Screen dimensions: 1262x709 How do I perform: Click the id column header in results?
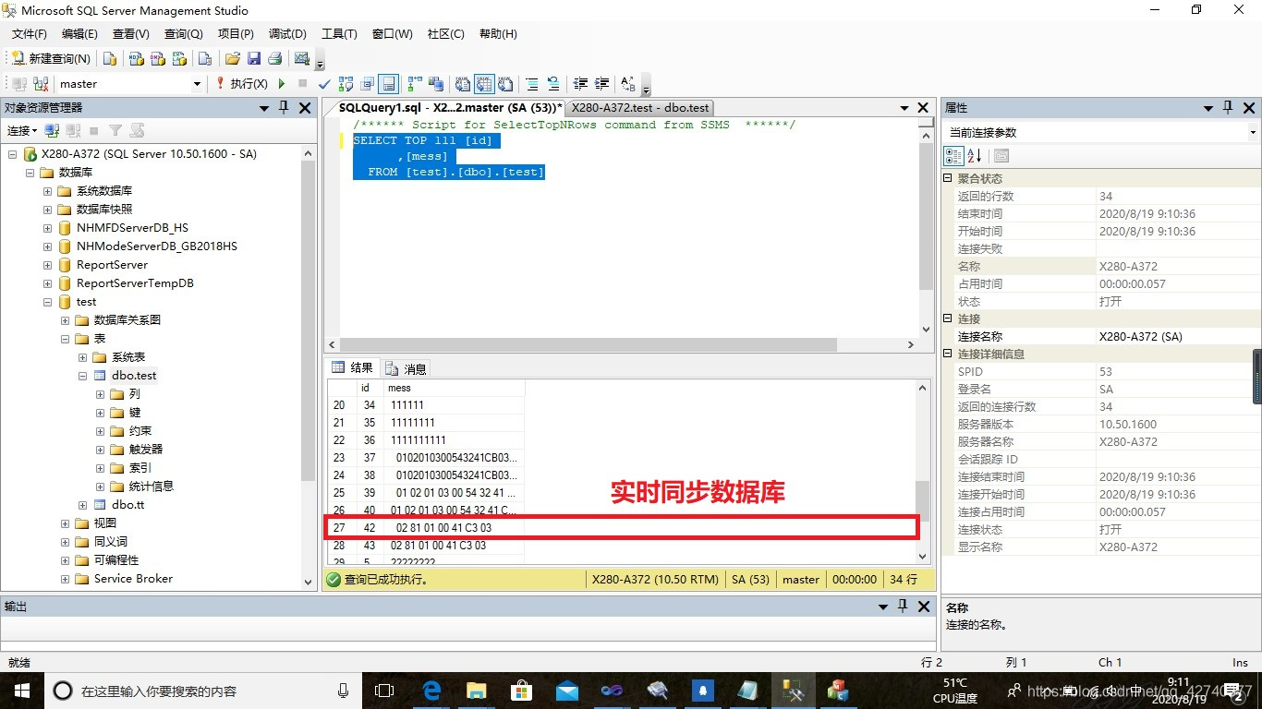point(369,388)
